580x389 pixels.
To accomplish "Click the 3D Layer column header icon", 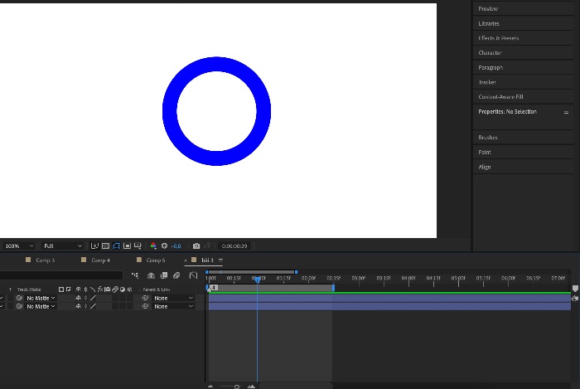I will 130,289.
